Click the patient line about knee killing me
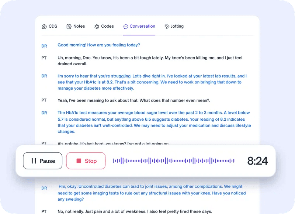Image resolution: width=295 pixels, height=214 pixels. tap(150, 61)
